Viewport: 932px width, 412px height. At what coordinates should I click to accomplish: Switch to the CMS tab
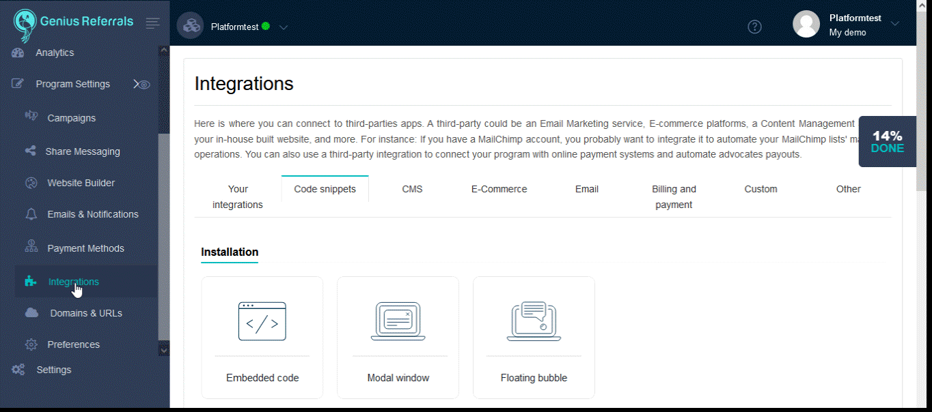coord(412,189)
